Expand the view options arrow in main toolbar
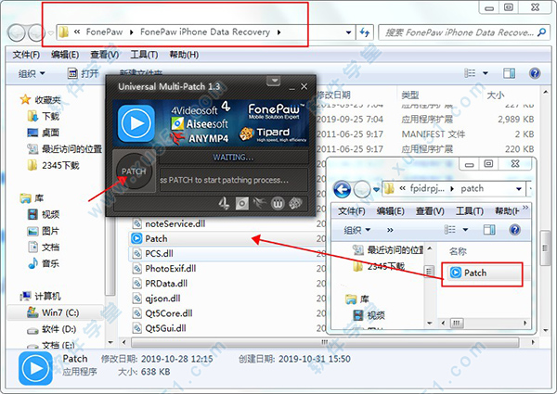 (486, 73)
